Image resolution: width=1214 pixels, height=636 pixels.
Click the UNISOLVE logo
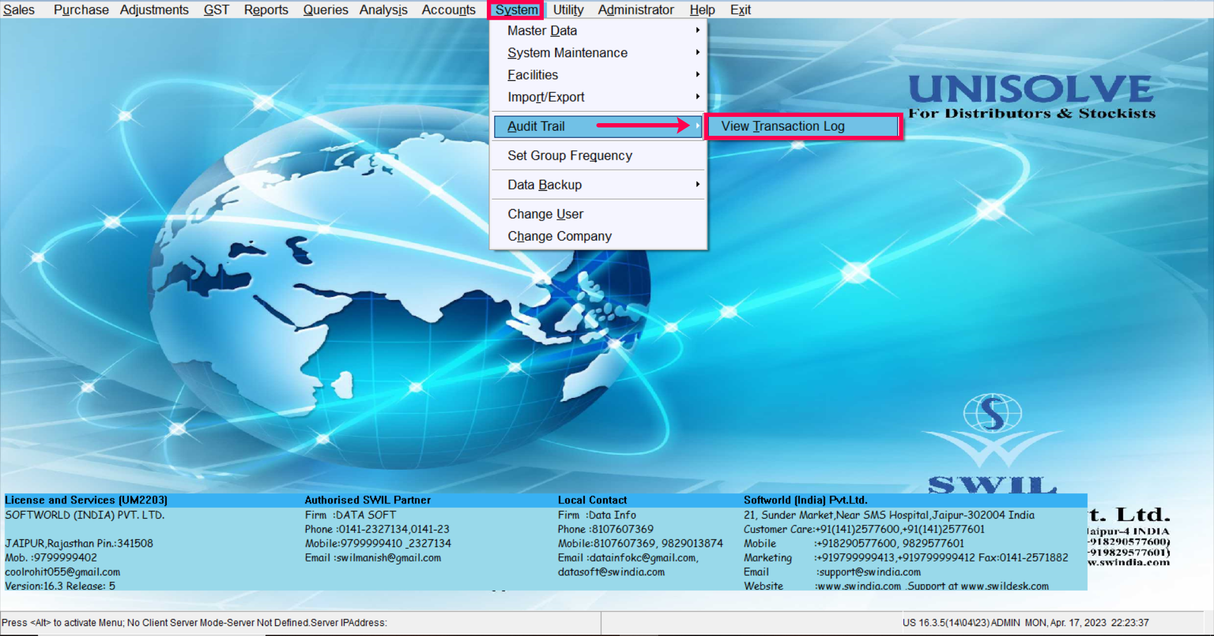point(1032,96)
